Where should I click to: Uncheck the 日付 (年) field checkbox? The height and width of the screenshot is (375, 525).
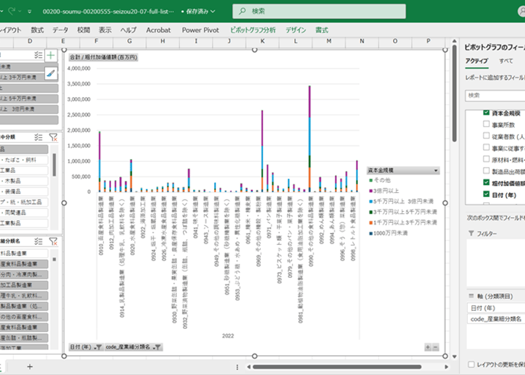(486, 194)
